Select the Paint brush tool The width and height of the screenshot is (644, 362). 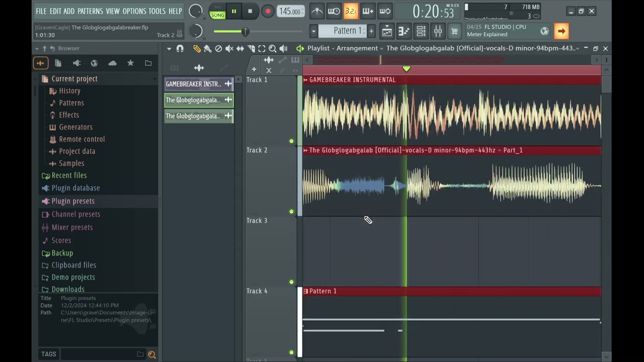tap(207, 49)
